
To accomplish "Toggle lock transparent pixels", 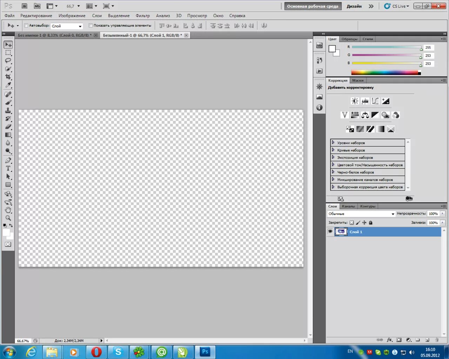I will coord(351,223).
